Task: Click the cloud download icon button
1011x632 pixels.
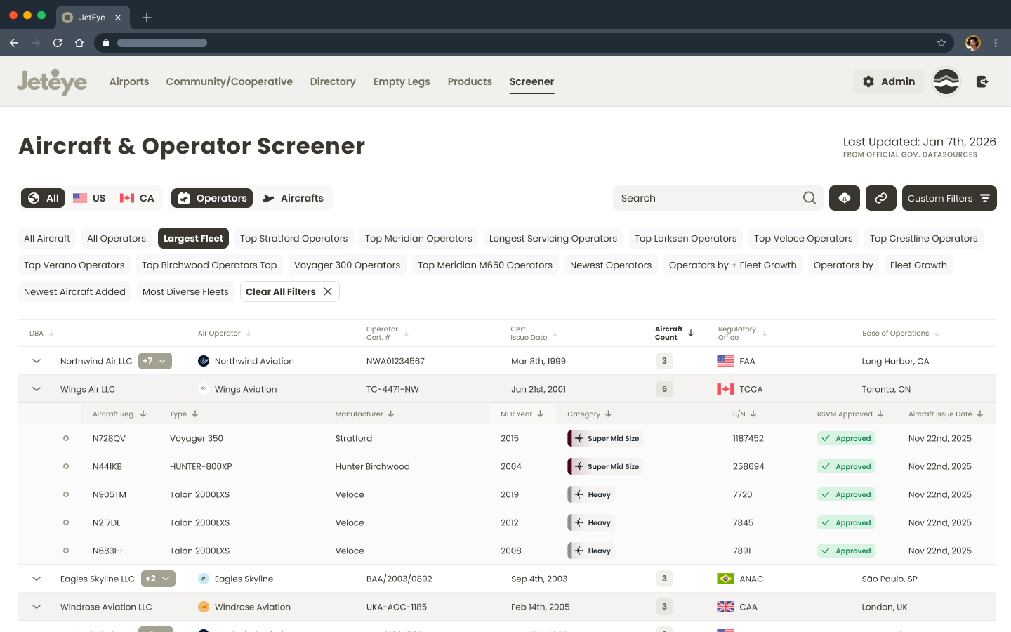Action: [845, 198]
